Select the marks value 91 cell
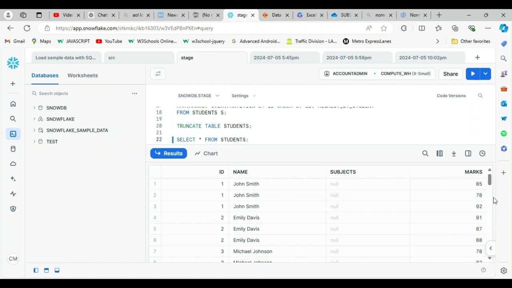This screenshot has width=512, height=288. 448,218
